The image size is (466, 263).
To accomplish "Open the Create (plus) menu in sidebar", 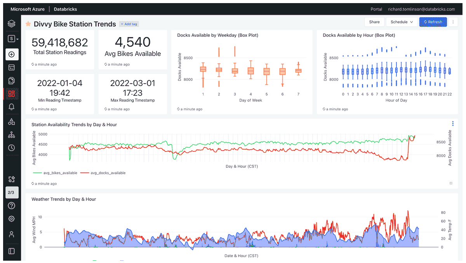I will click(x=12, y=54).
